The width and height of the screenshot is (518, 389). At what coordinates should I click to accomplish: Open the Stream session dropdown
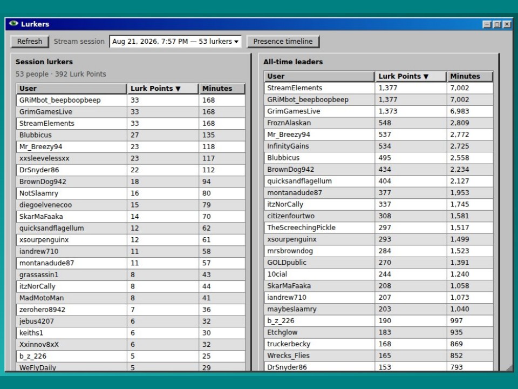[x=175, y=42]
